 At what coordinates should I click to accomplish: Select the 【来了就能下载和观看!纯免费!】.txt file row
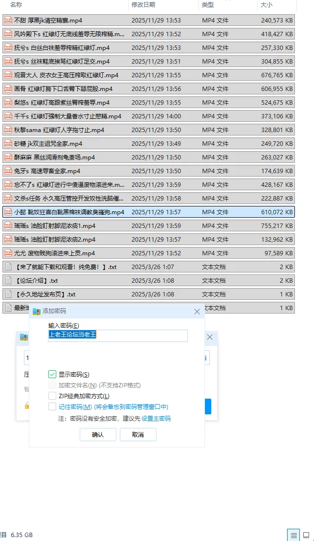[x=149, y=267]
